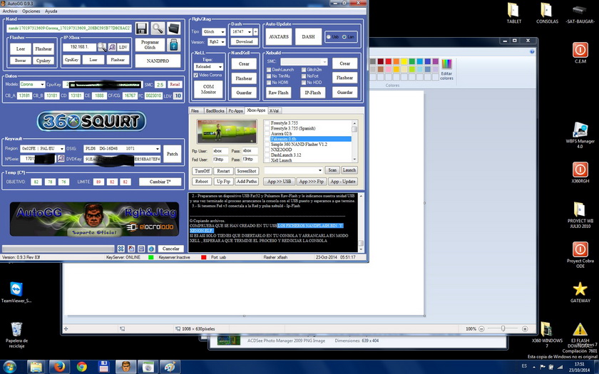Click the magnifier icon beside the Nand path
Viewport: 599px width, 374px height.
[158, 28]
